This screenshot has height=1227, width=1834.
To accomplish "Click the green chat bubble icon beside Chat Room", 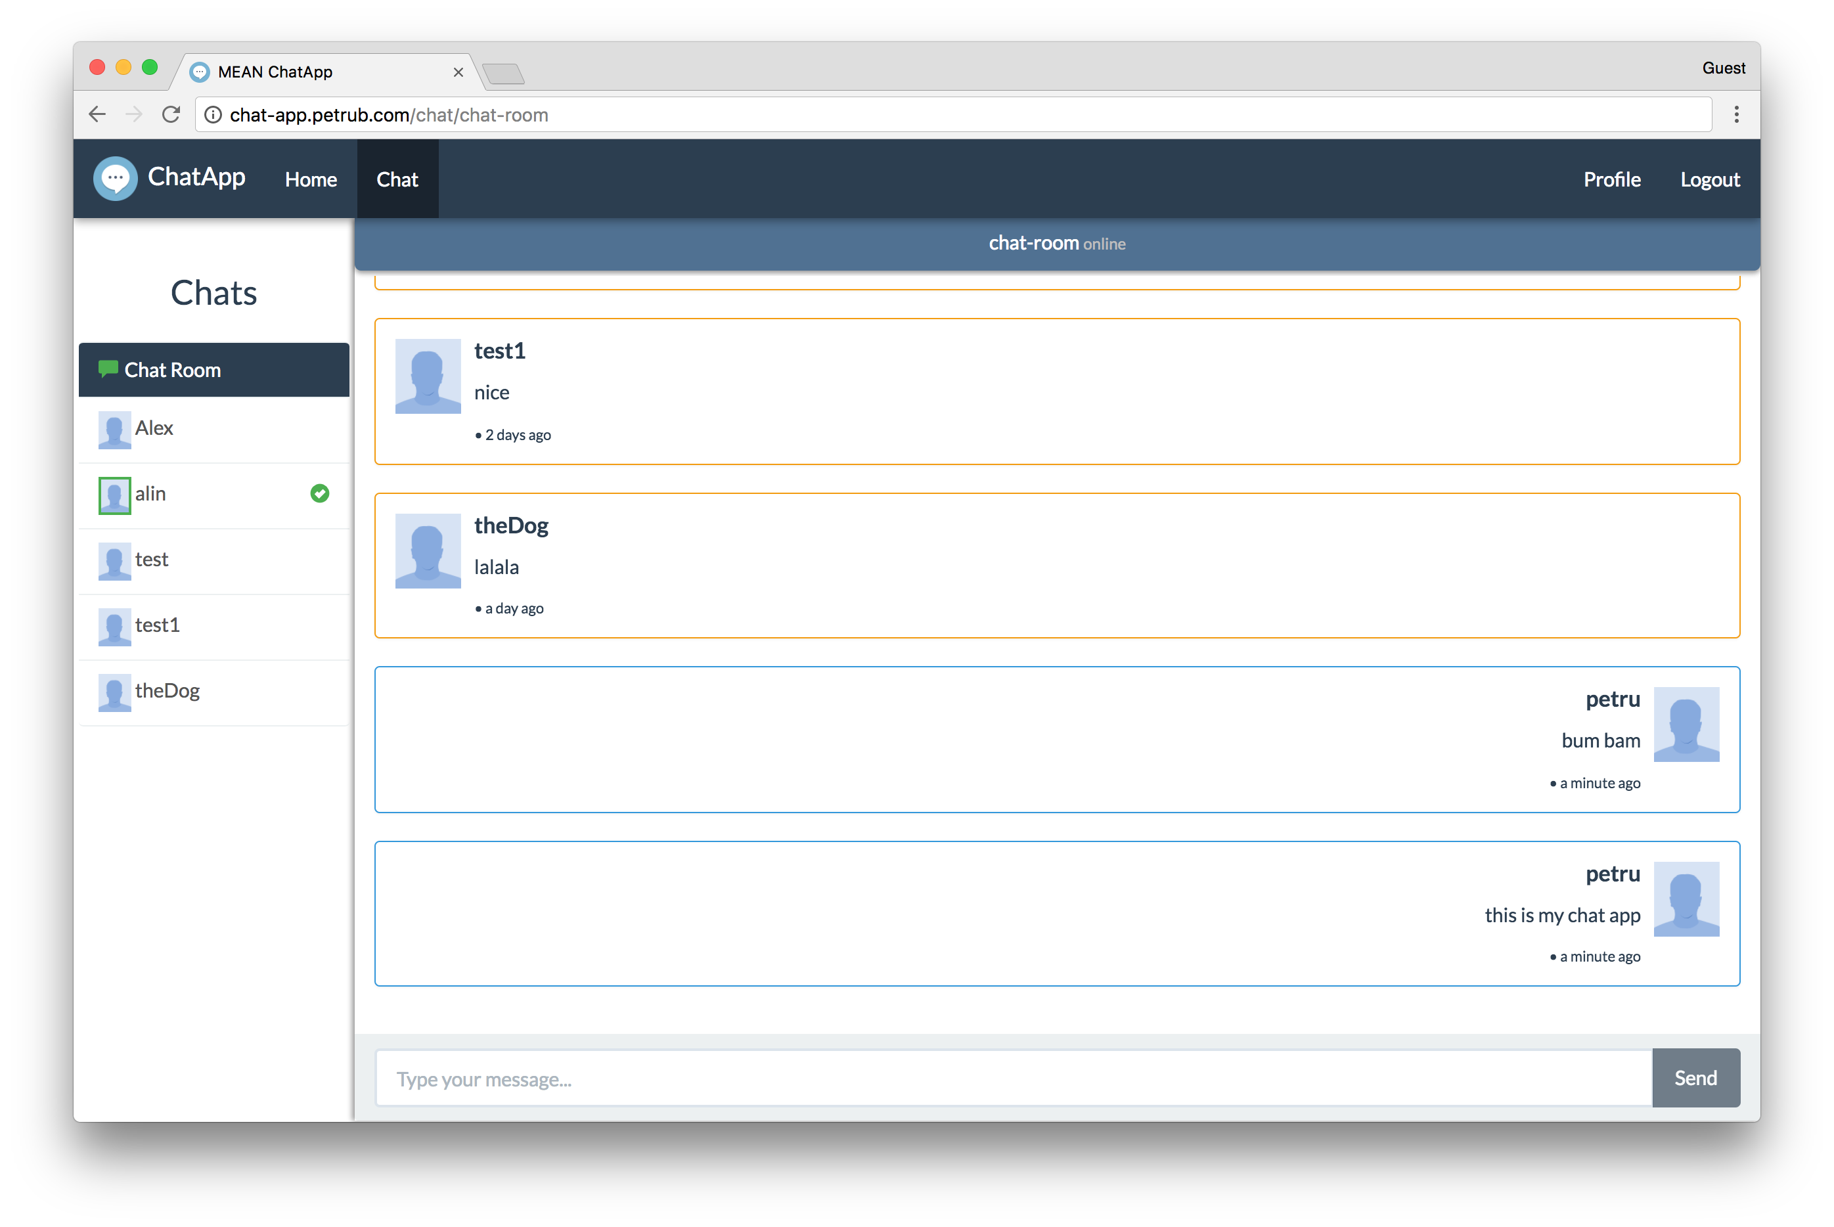I will pyautogui.click(x=108, y=369).
